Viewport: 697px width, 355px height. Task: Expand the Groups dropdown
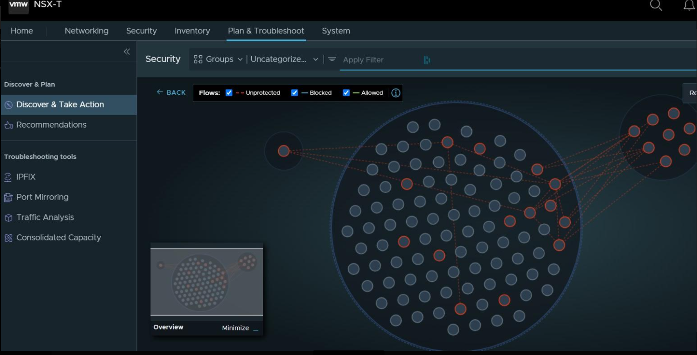click(x=218, y=59)
